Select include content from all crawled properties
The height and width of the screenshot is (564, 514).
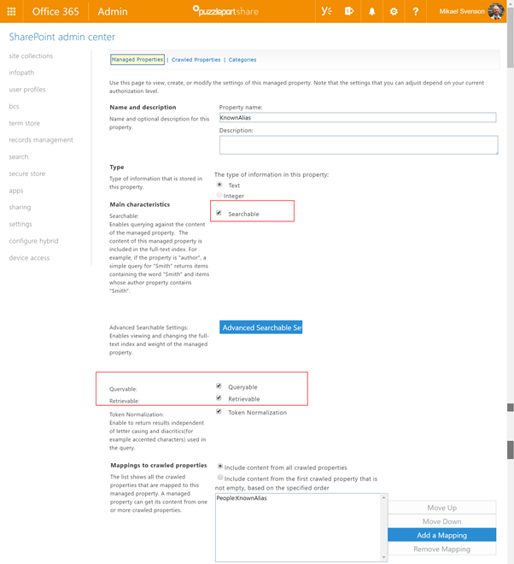pyautogui.click(x=220, y=467)
